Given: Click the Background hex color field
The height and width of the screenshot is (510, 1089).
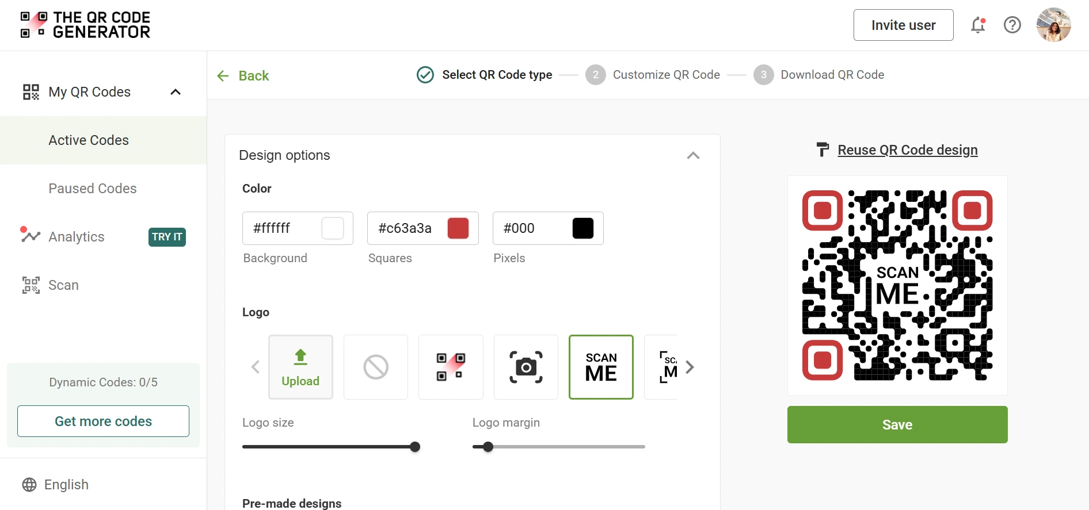Looking at the screenshot, I should click(281, 228).
